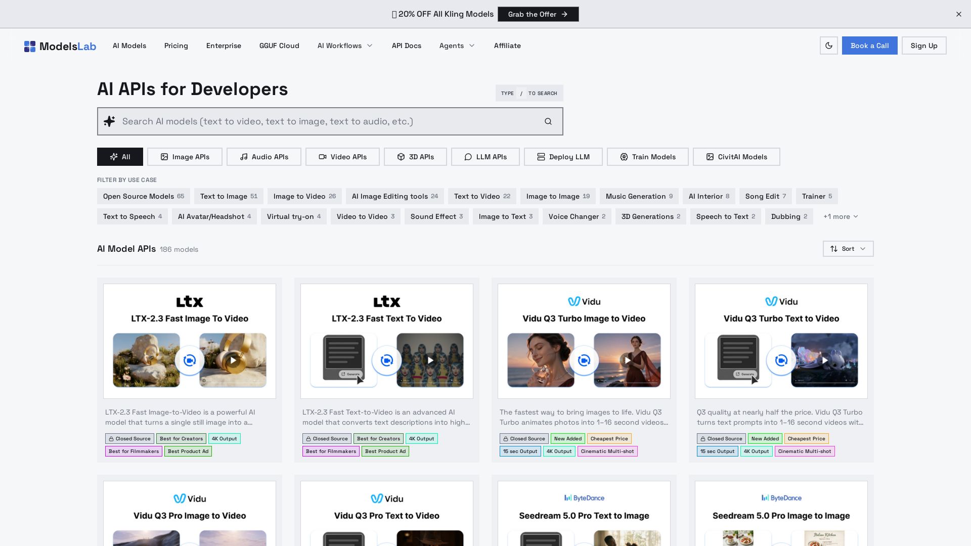Screen dimensions: 971x546
Task: Open GGUF Cloud nav link
Action: click(x=279, y=45)
